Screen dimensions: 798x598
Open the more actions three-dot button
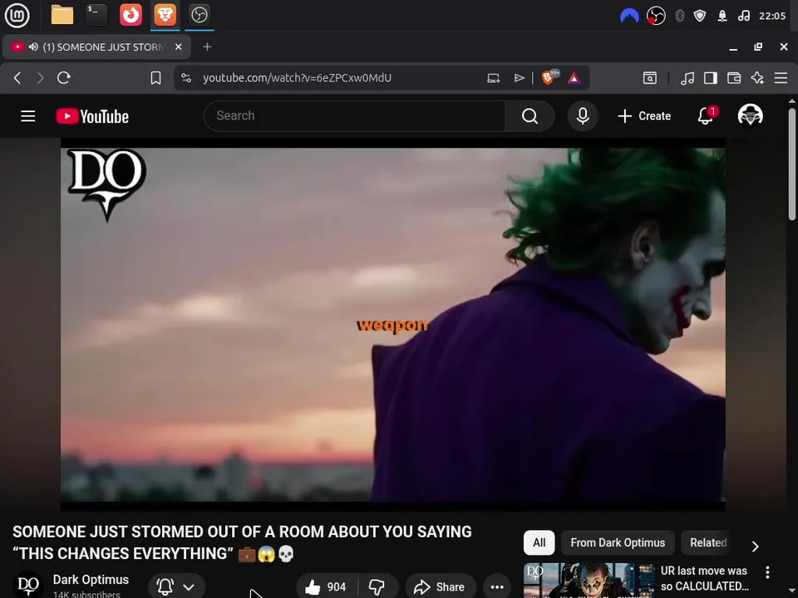click(x=497, y=587)
